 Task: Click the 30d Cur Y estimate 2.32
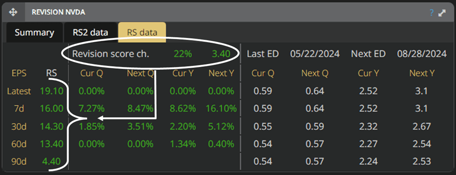coord(369,127)
